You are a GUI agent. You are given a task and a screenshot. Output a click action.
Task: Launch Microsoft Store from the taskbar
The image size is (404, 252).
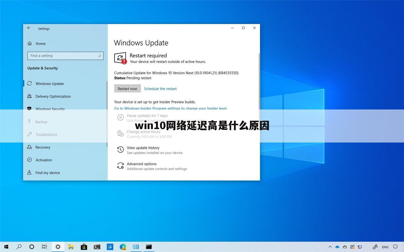(84, 247)
